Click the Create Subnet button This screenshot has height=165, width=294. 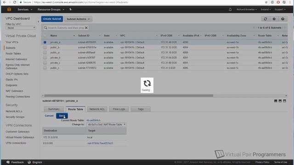52,19
